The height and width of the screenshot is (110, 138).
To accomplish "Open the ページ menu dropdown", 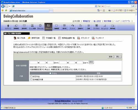I will coord(118,10).
